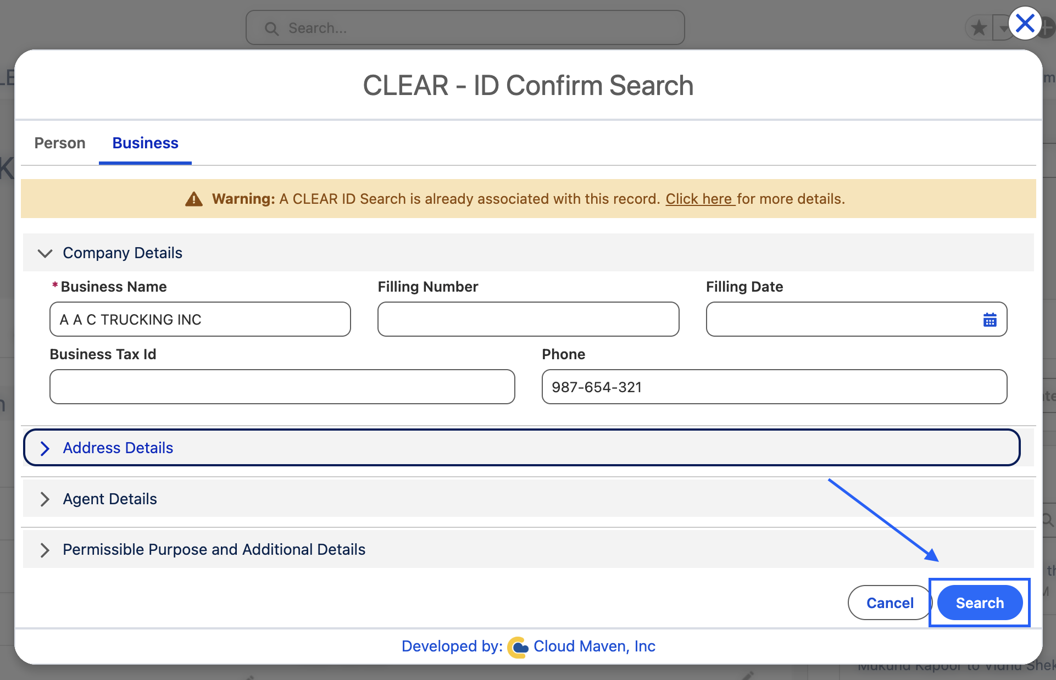This screenshot has width=1056, height=680.
Task: Focus the Business Name field
Action: tap(200, 319)
